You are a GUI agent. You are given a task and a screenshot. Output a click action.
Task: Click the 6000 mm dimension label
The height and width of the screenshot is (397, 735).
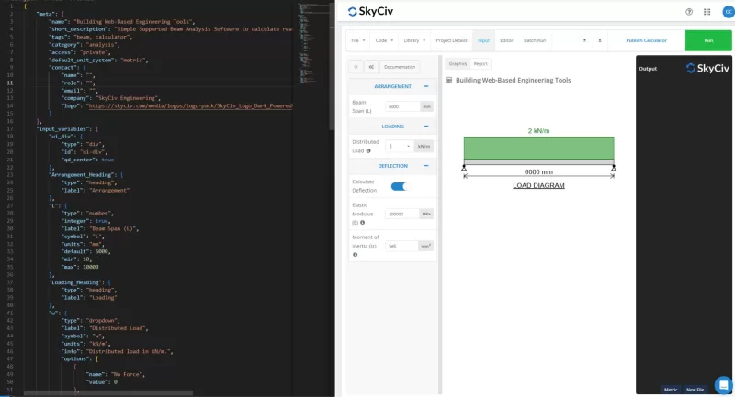[x=538, y=171]
